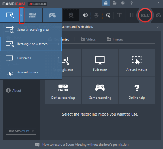Toggle the speaker sound icon
Viewport: 163px width, 149px height.
[85, 15]
